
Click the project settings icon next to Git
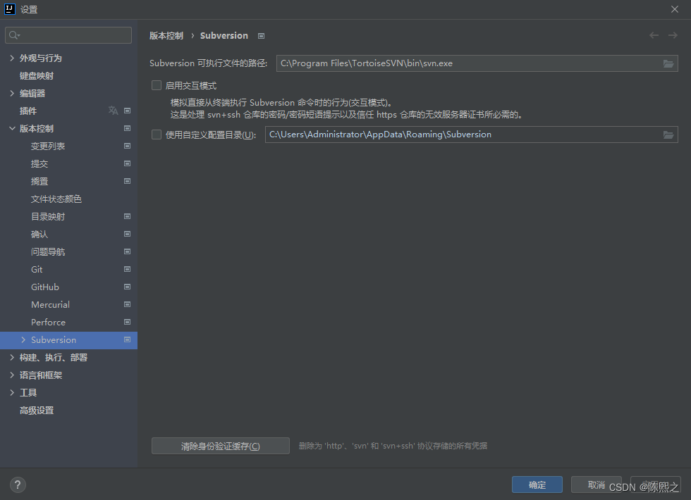pos(127,269)
